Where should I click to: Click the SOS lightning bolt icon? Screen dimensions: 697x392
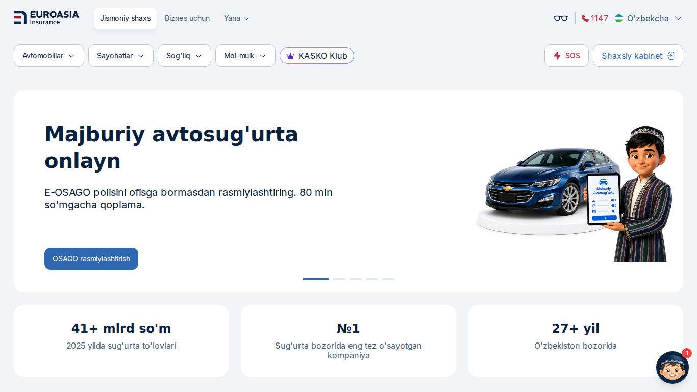[x=557, y=56]
